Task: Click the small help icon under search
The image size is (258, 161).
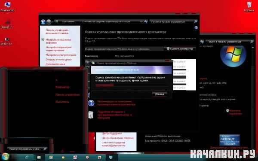Action: tap(196, 28)
